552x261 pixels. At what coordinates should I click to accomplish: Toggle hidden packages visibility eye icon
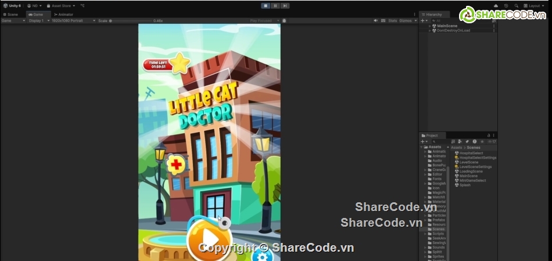pos(492,142)
